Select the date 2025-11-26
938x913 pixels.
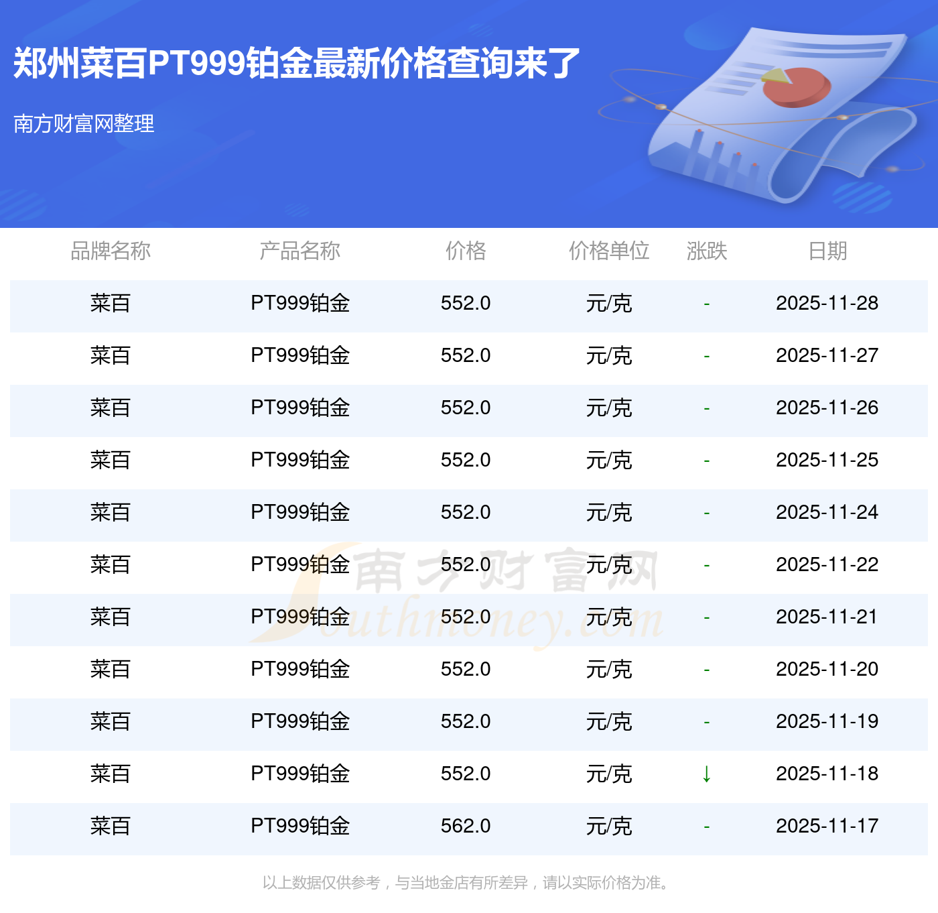tap(827, 408)
